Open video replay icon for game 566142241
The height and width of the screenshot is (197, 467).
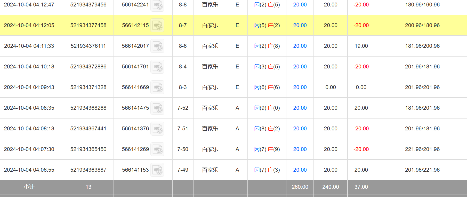(157, 5)
